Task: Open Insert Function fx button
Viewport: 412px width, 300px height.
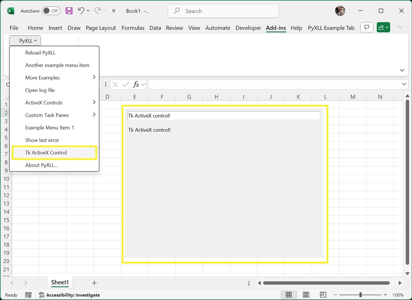Action: [136, 84]
